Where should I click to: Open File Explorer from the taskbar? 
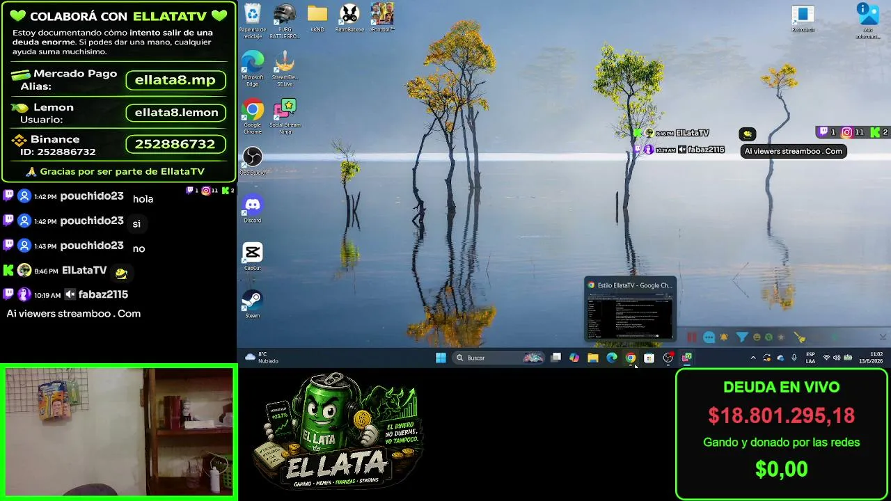tap(593, 358)
